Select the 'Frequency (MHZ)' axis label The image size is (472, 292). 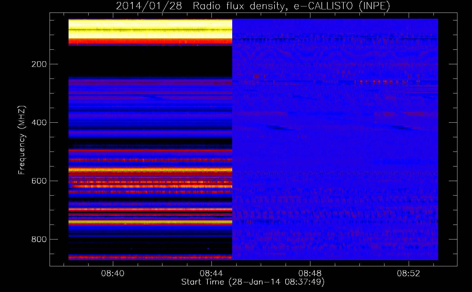pyautogui.click(x=22, y=140)
